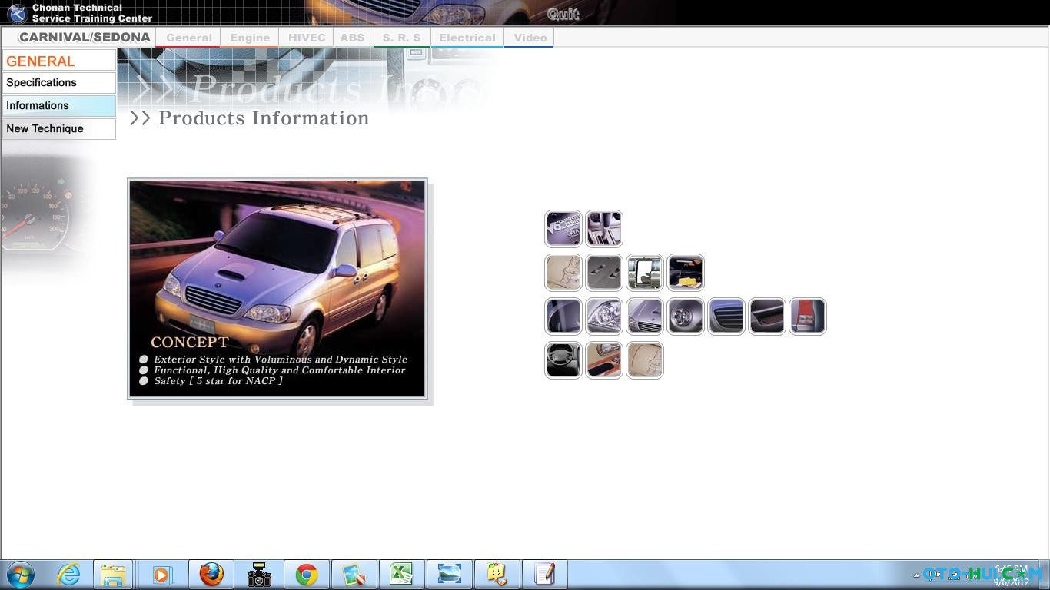Click the sliding door opening thumbnail
Viewport: 1050px width, 590px height.
[x=644, y=273]
